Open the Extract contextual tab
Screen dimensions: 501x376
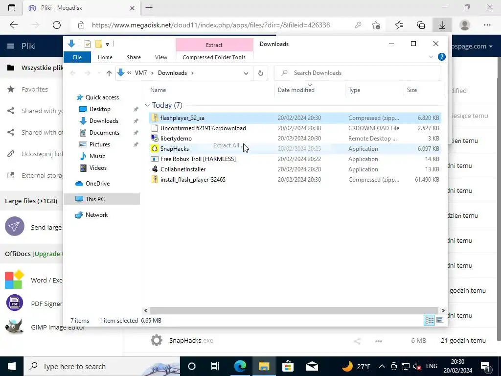(214, 45)
